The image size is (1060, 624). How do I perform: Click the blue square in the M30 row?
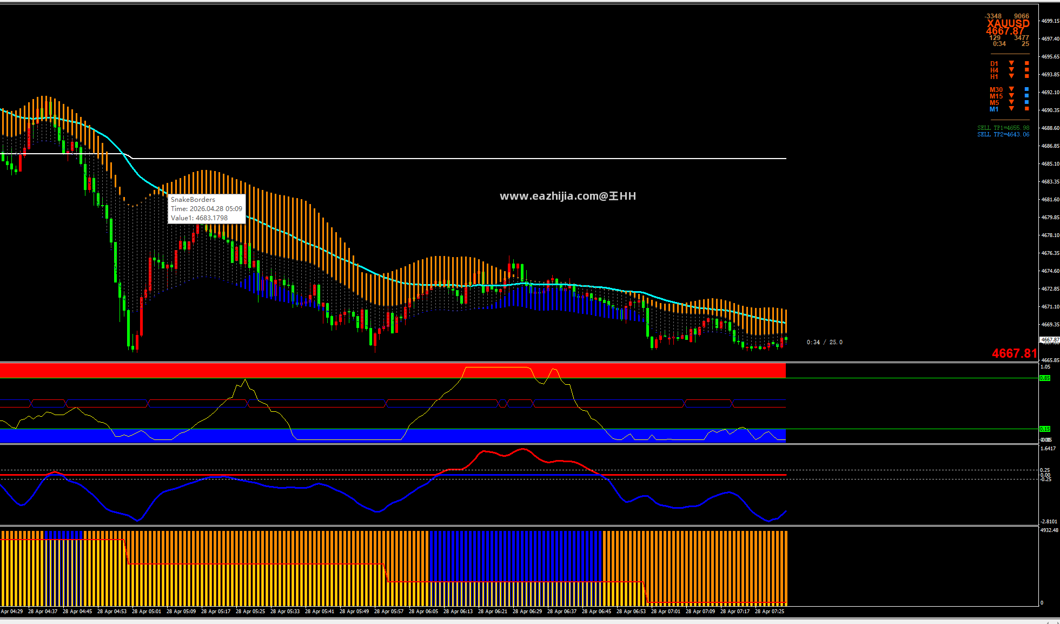tap(1026, 89)
